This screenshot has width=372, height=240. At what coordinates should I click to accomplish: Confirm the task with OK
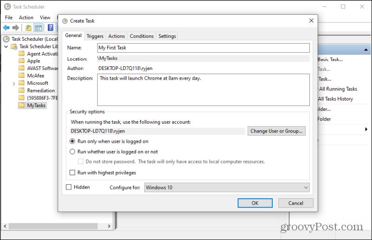(x=255, y=203)
